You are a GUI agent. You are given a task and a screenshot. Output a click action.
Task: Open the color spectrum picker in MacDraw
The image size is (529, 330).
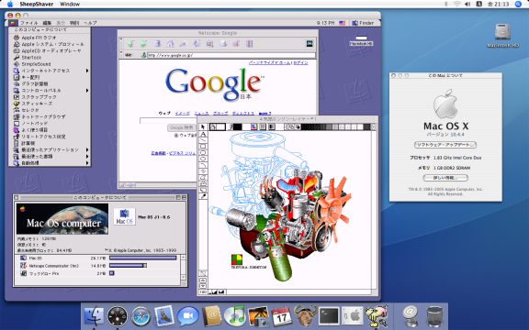253,126
